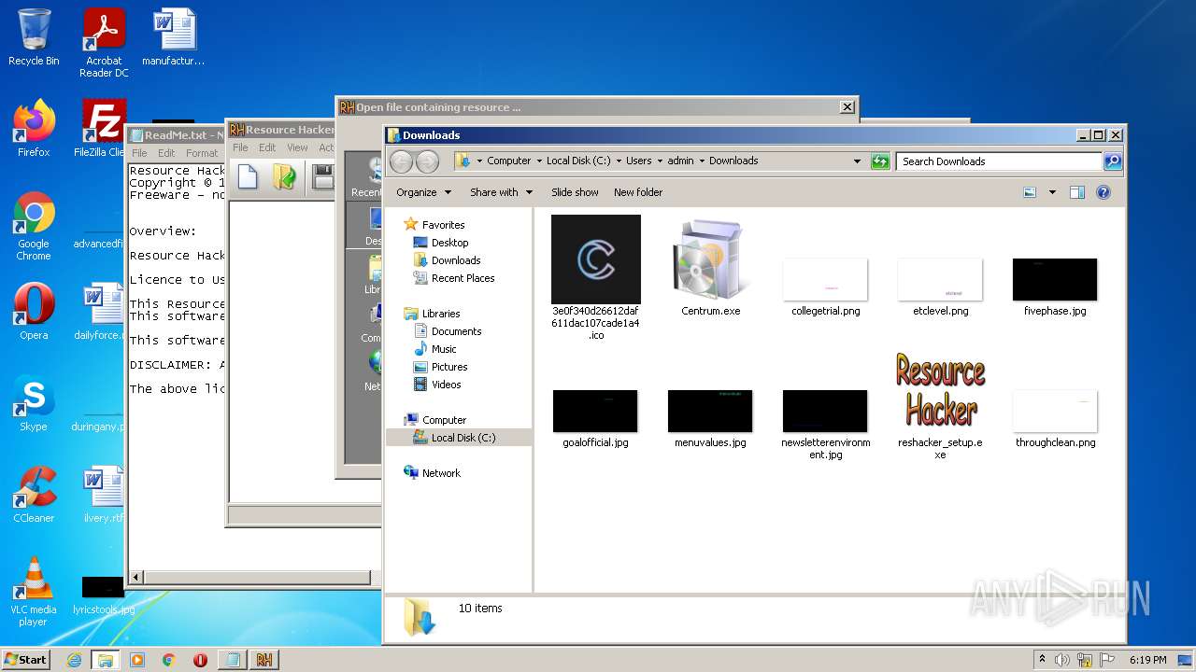Click the Start button
The image size is (1196, 672).
(x=25, y=659)
